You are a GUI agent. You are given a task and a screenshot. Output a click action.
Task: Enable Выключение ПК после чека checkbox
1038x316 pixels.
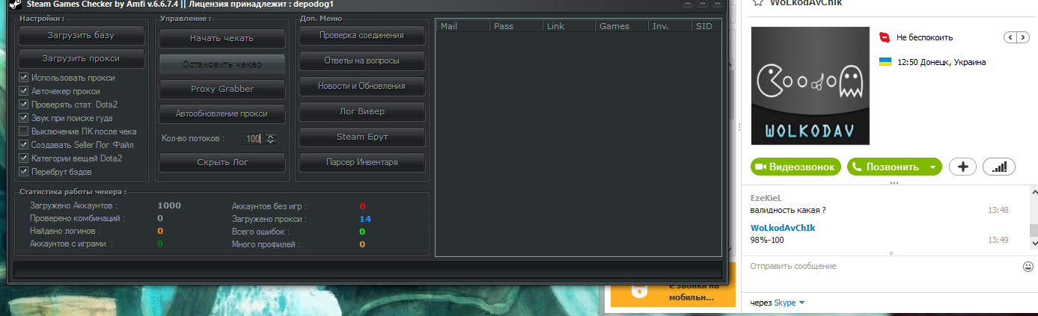[24, 131]
